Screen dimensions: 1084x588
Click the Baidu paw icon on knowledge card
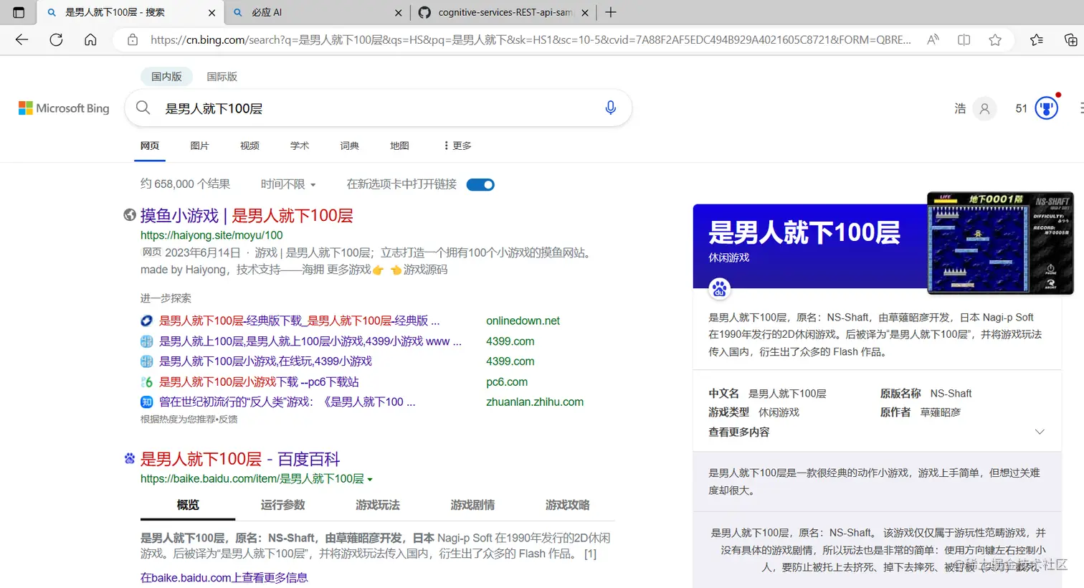719,289
